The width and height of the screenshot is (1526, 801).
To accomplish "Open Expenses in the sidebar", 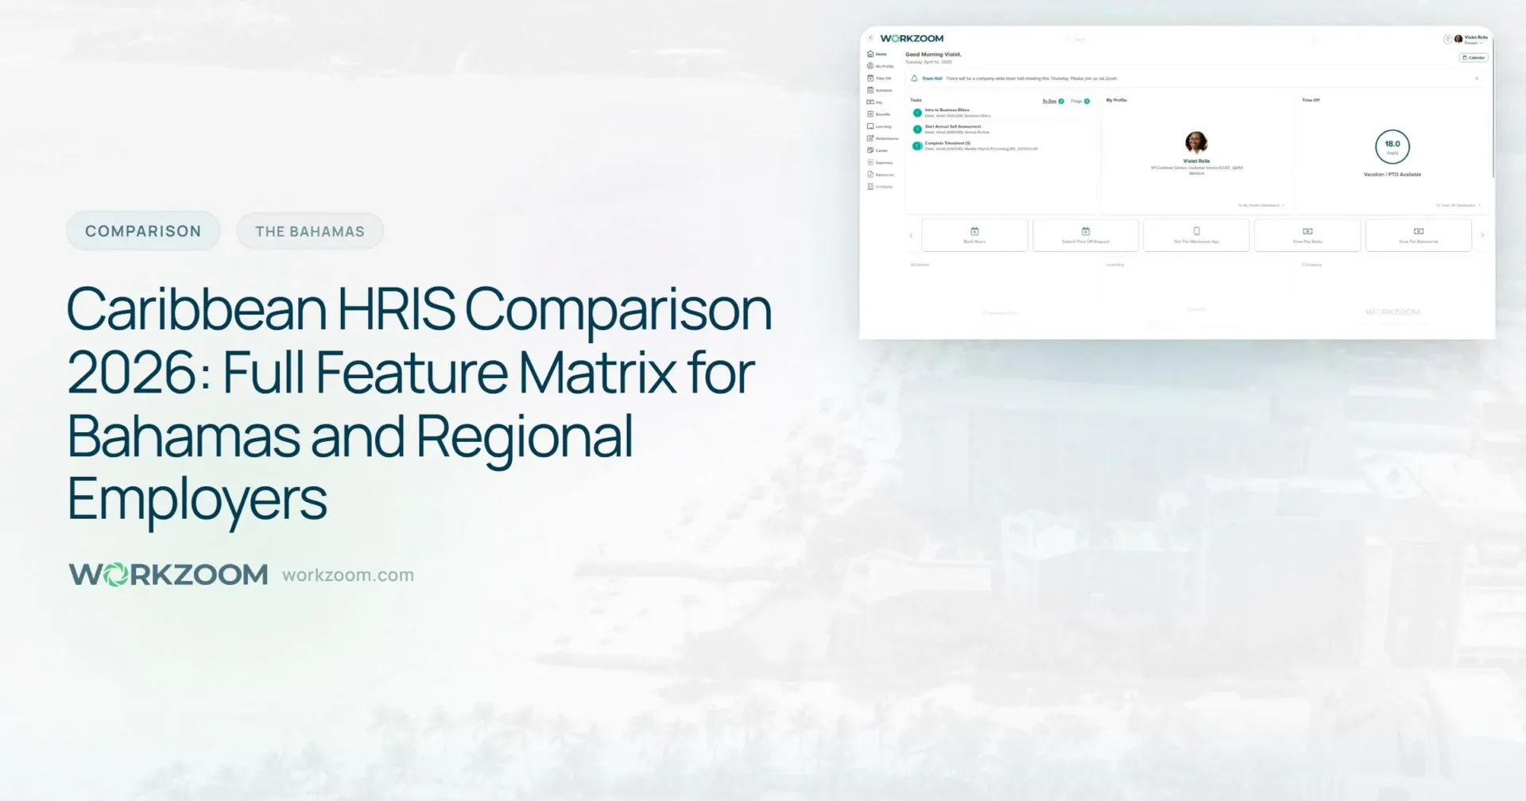I will 880,162.
